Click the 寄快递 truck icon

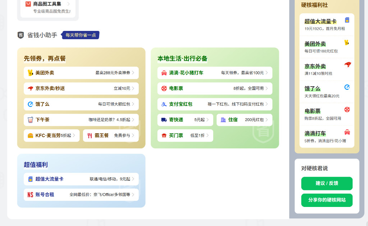click(164, 120)
